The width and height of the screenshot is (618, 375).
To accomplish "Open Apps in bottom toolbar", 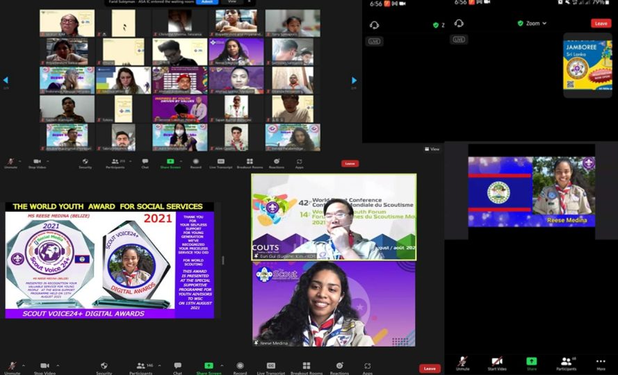I will coord(367,368).
